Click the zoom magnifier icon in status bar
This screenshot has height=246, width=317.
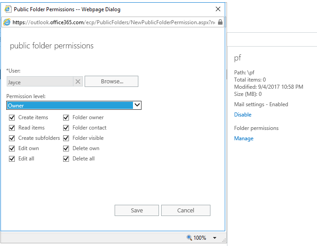pyautogui.click(x=189, y=237)
